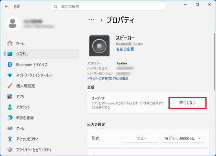Click the 全般 section heading
216x156 pixels.
91,87
